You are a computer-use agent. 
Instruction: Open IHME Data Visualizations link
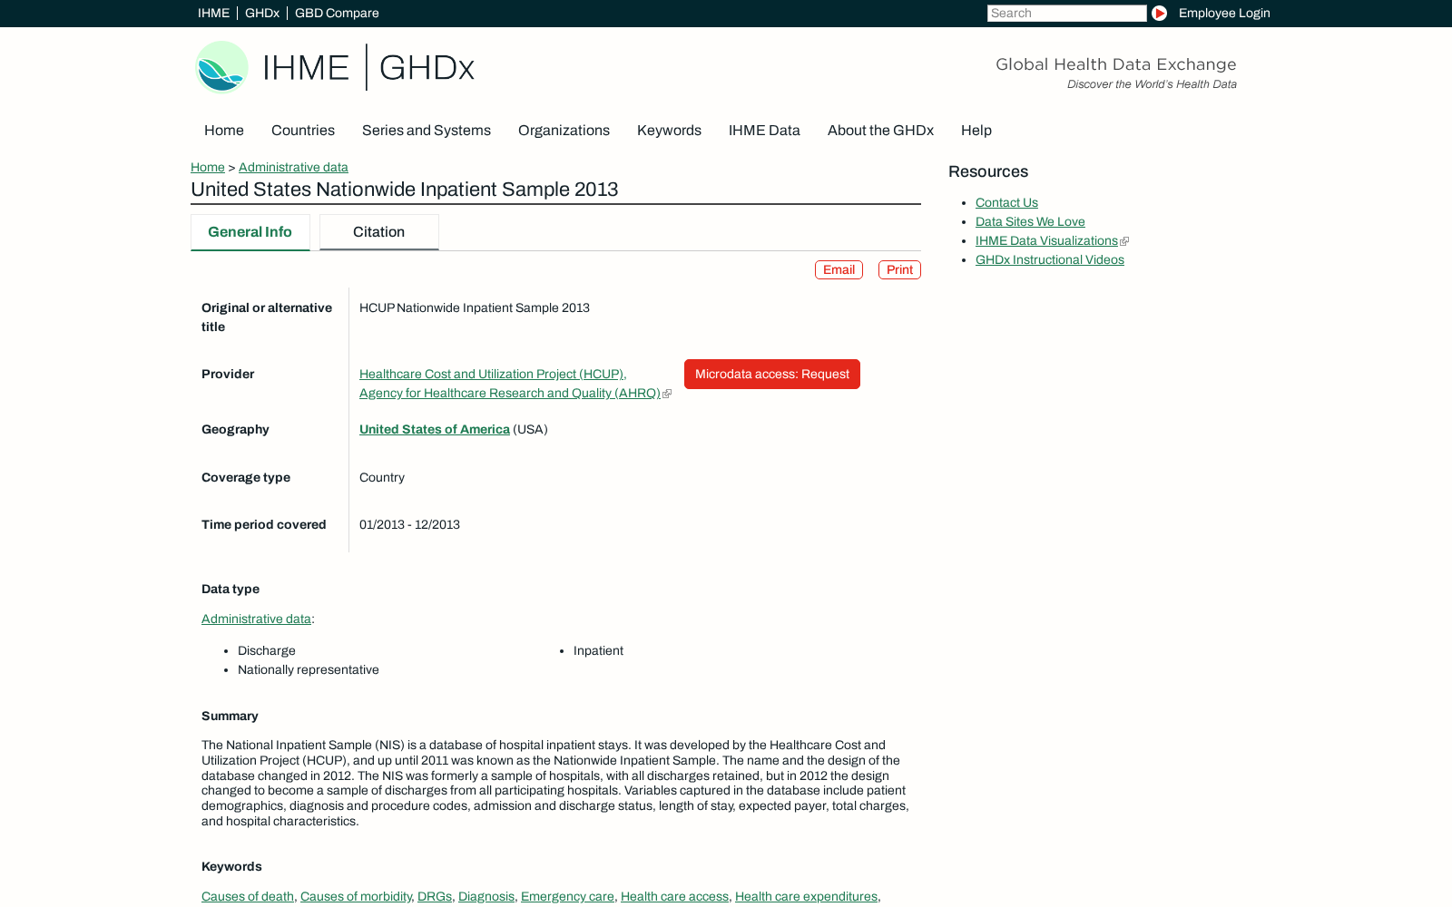coord(1046,240)
